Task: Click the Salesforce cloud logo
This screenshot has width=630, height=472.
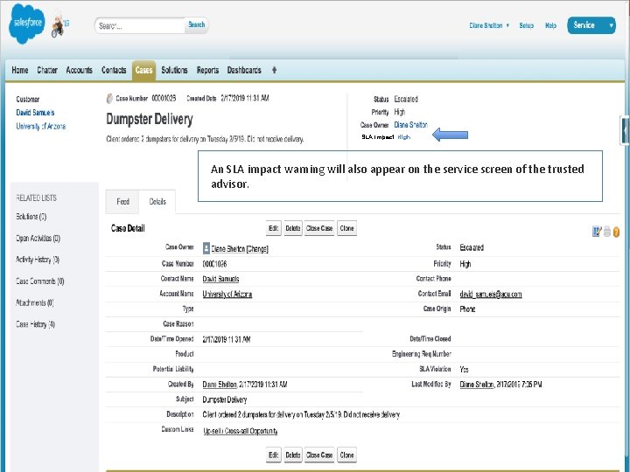Action: tap(27, 24)
